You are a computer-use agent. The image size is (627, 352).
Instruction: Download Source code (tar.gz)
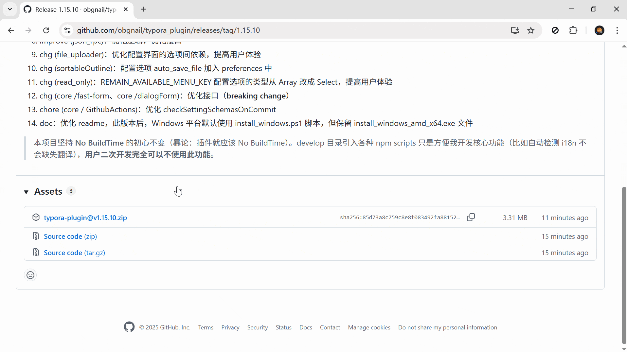[x=75, y=253]
